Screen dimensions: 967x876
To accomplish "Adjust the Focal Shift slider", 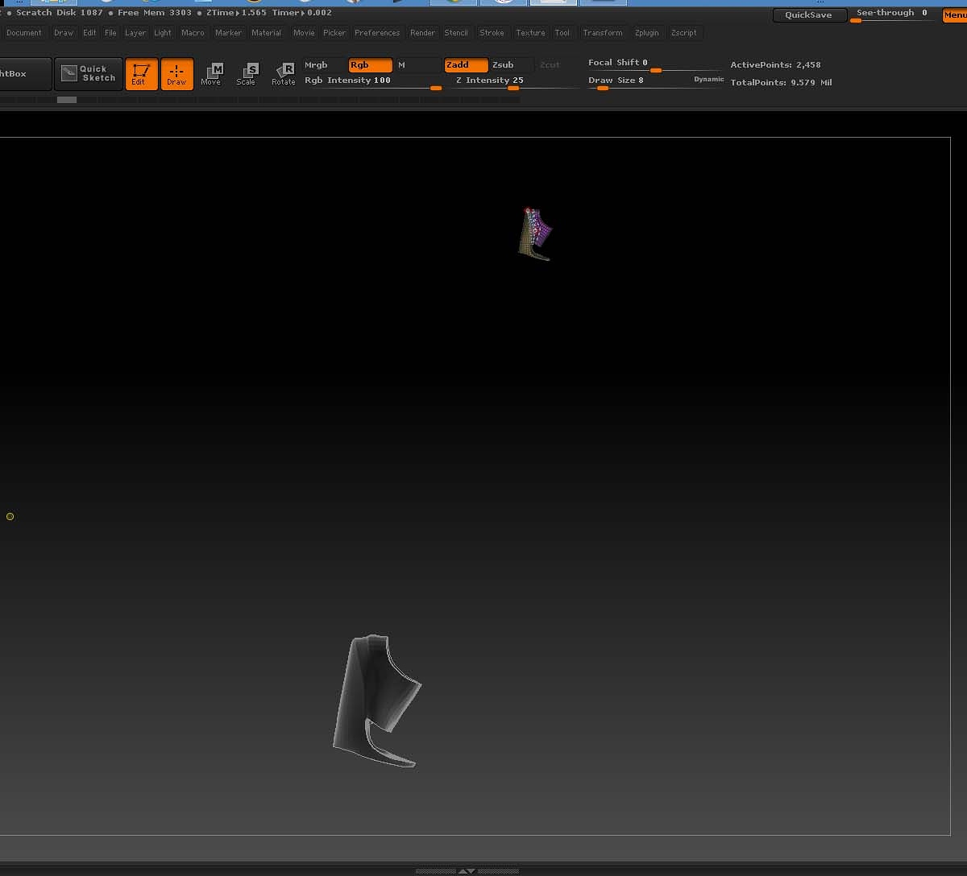I will pos(654,64).
